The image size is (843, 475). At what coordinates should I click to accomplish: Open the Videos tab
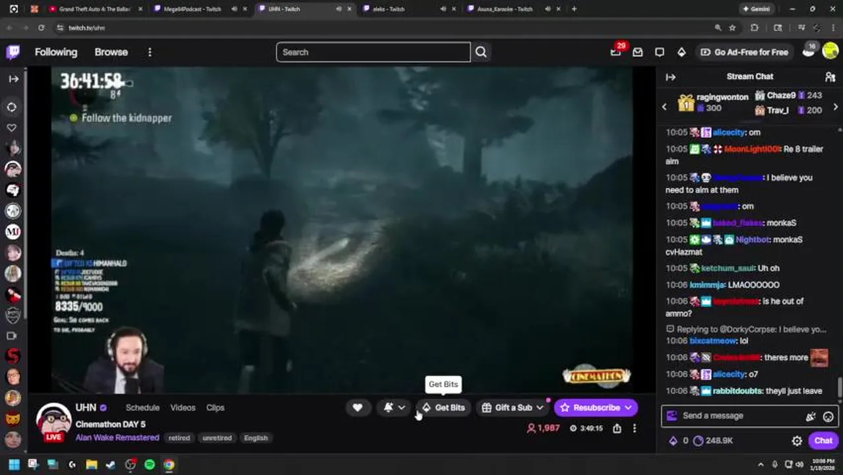183,408
